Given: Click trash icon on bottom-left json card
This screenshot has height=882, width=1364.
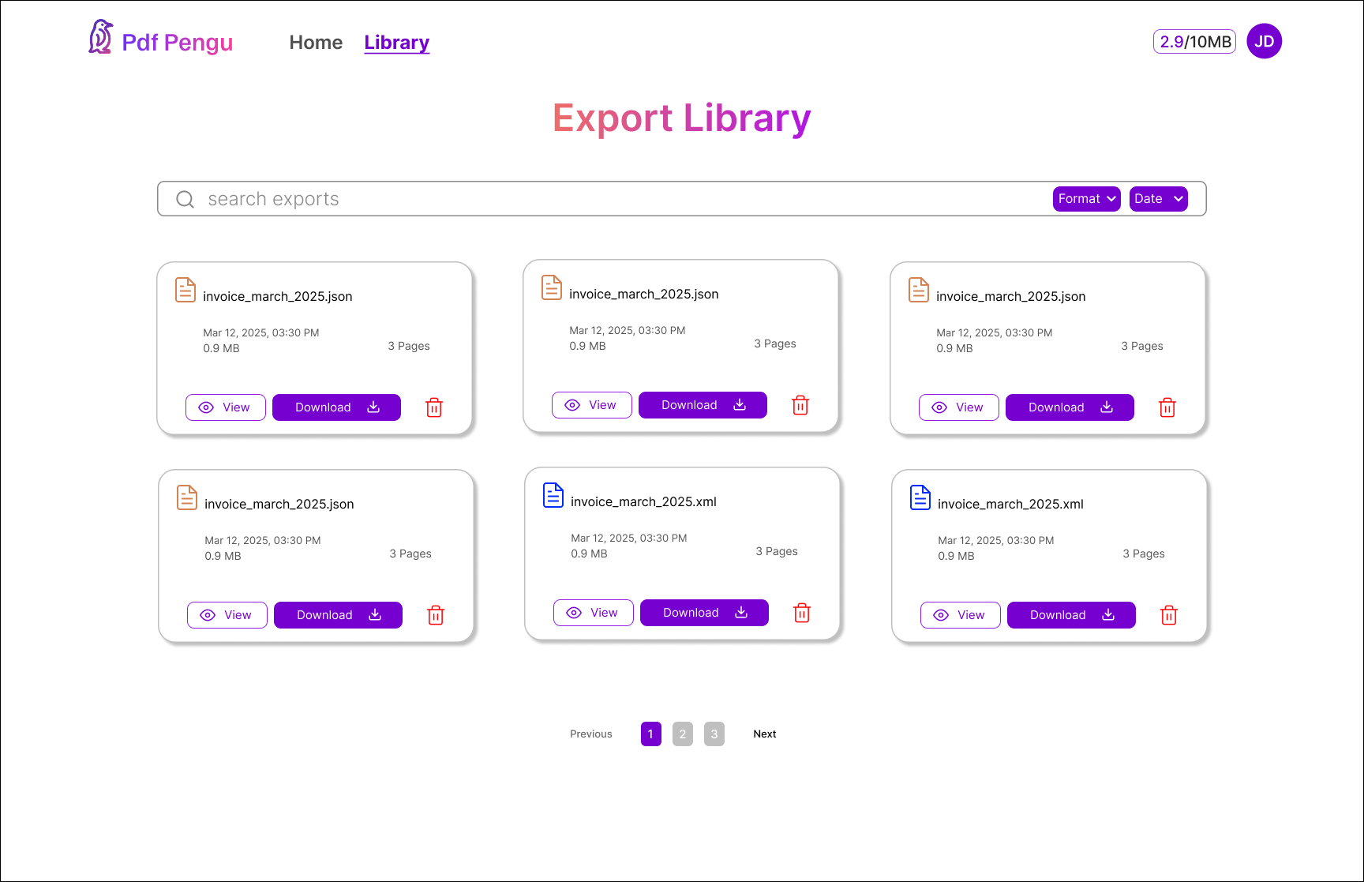Looking at the screenshot, I should coord(435,615).
